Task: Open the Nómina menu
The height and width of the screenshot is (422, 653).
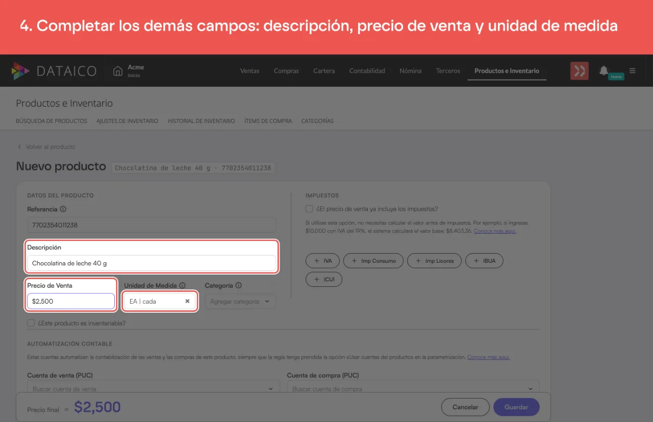Action: coord(411,71)
